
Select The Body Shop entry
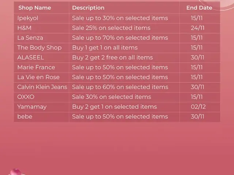tap(39, 48)
